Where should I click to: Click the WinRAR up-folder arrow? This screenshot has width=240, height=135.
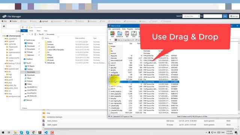pos(110,40)
